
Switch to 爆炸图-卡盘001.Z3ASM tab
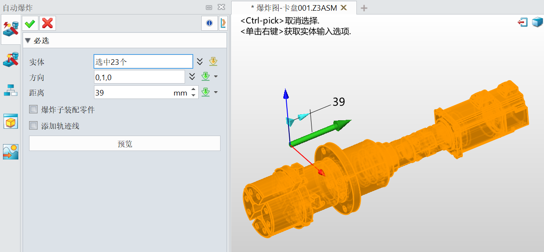[293, 8]
